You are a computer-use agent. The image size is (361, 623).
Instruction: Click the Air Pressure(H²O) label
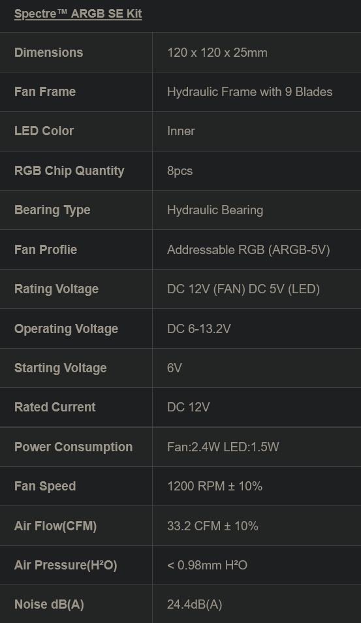pyautogui.click(x=65, y=566)
